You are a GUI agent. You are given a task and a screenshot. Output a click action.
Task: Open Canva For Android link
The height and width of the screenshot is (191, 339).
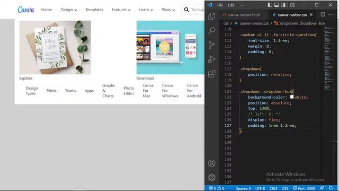pos(194,91)
